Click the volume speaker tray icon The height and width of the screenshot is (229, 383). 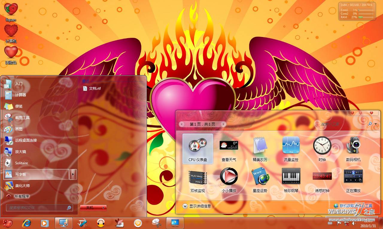coord(354,223)
